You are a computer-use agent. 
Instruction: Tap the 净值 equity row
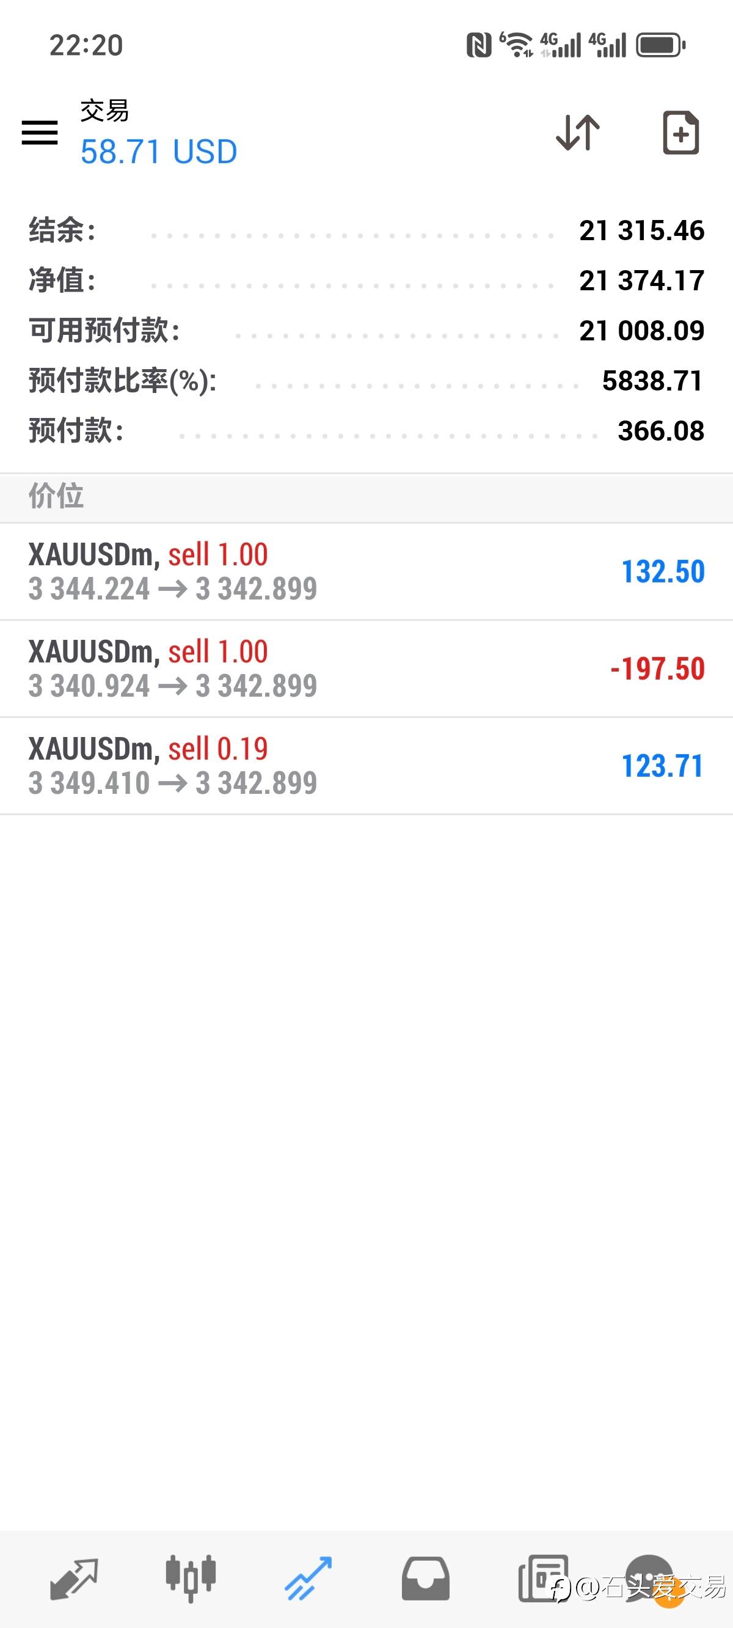tap(366, 280)
